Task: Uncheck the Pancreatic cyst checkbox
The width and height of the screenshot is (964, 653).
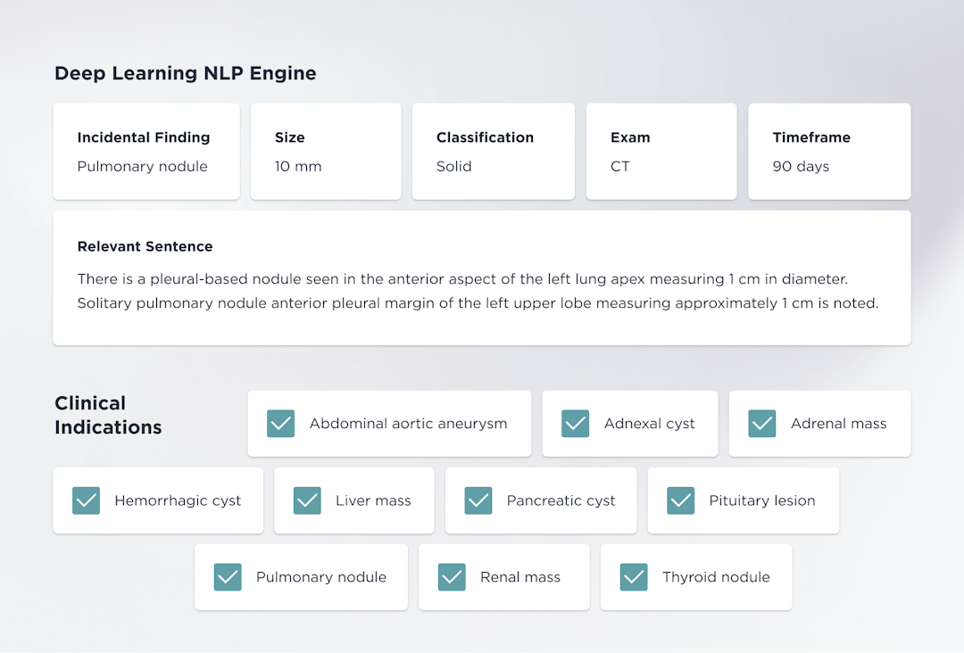Action: (x=478, y=500)
